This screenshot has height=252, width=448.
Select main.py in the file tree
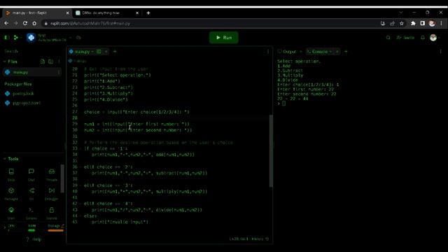[32, 72]
